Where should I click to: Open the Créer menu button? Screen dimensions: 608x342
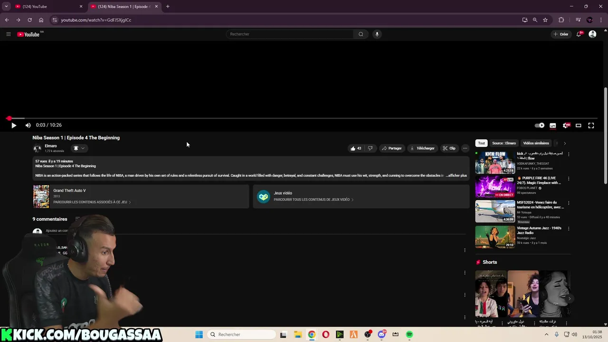pyautogui.click(x=561, y=34)
